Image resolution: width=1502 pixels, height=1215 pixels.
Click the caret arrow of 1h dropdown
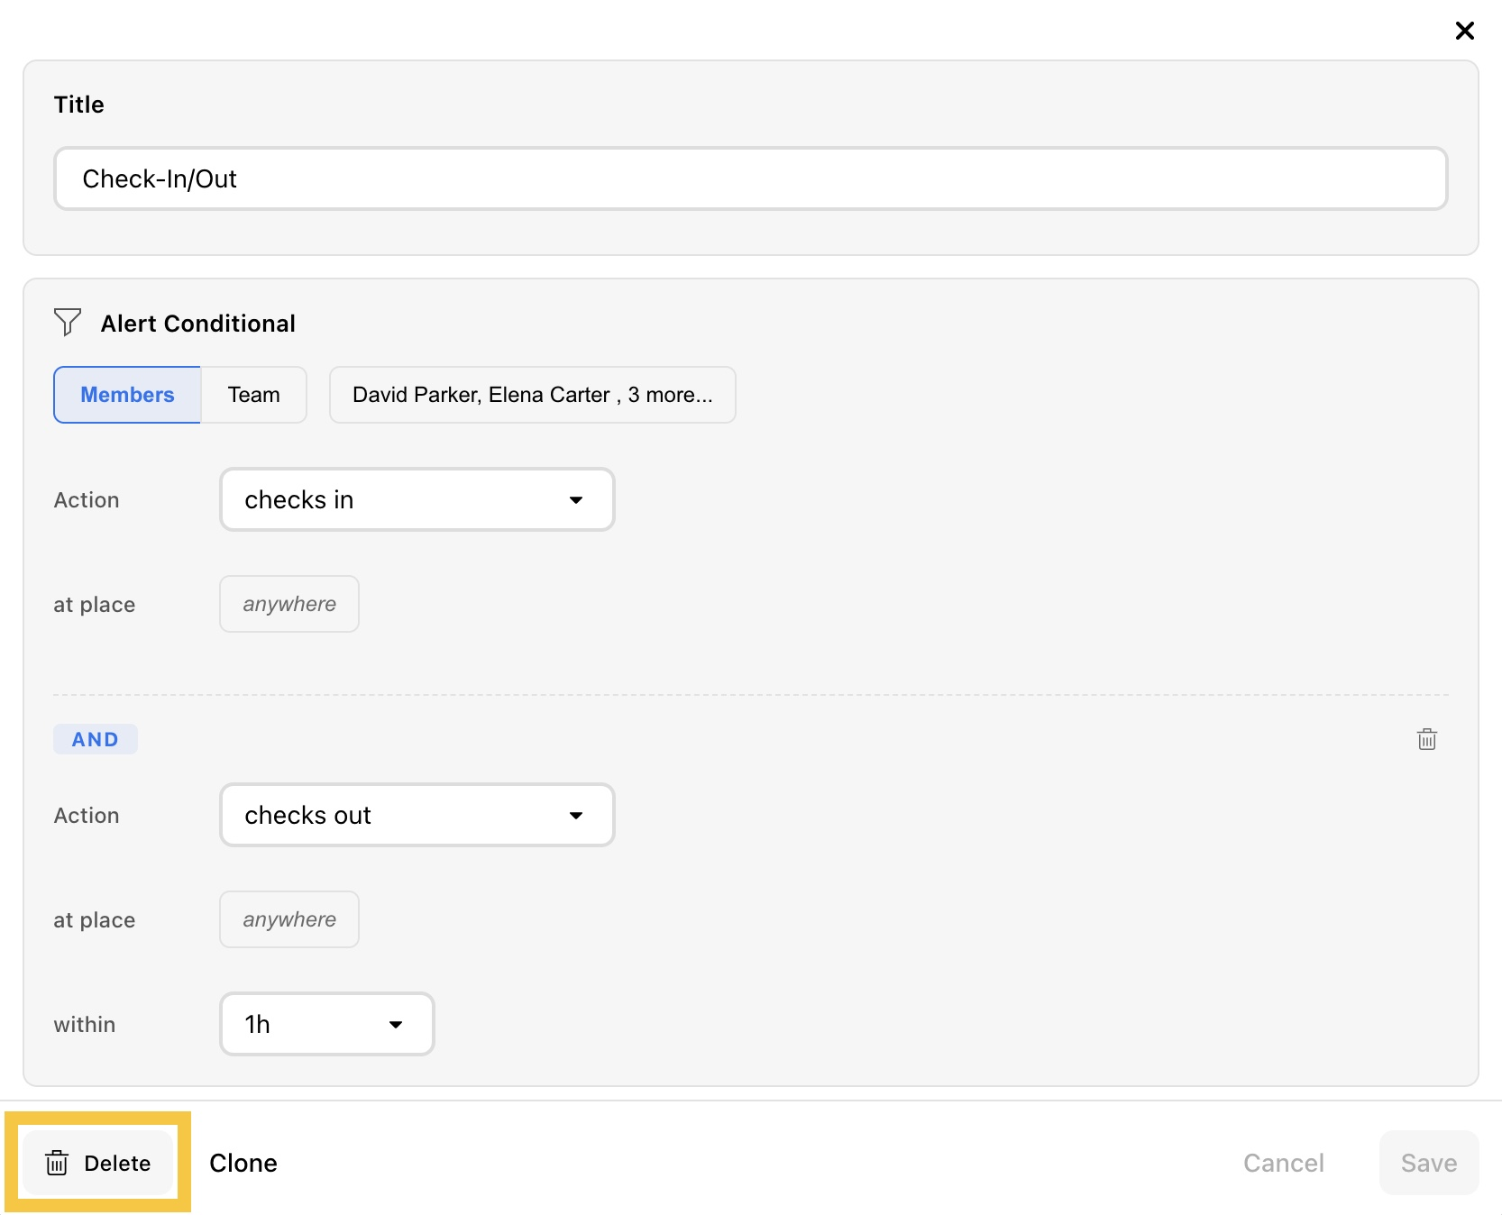[396, 1025]
